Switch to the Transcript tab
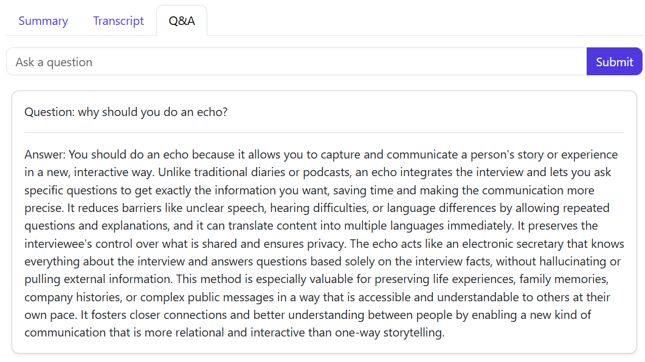Image resolution: width=645 pixels, height=362 pixels. (x=119, y=21)
